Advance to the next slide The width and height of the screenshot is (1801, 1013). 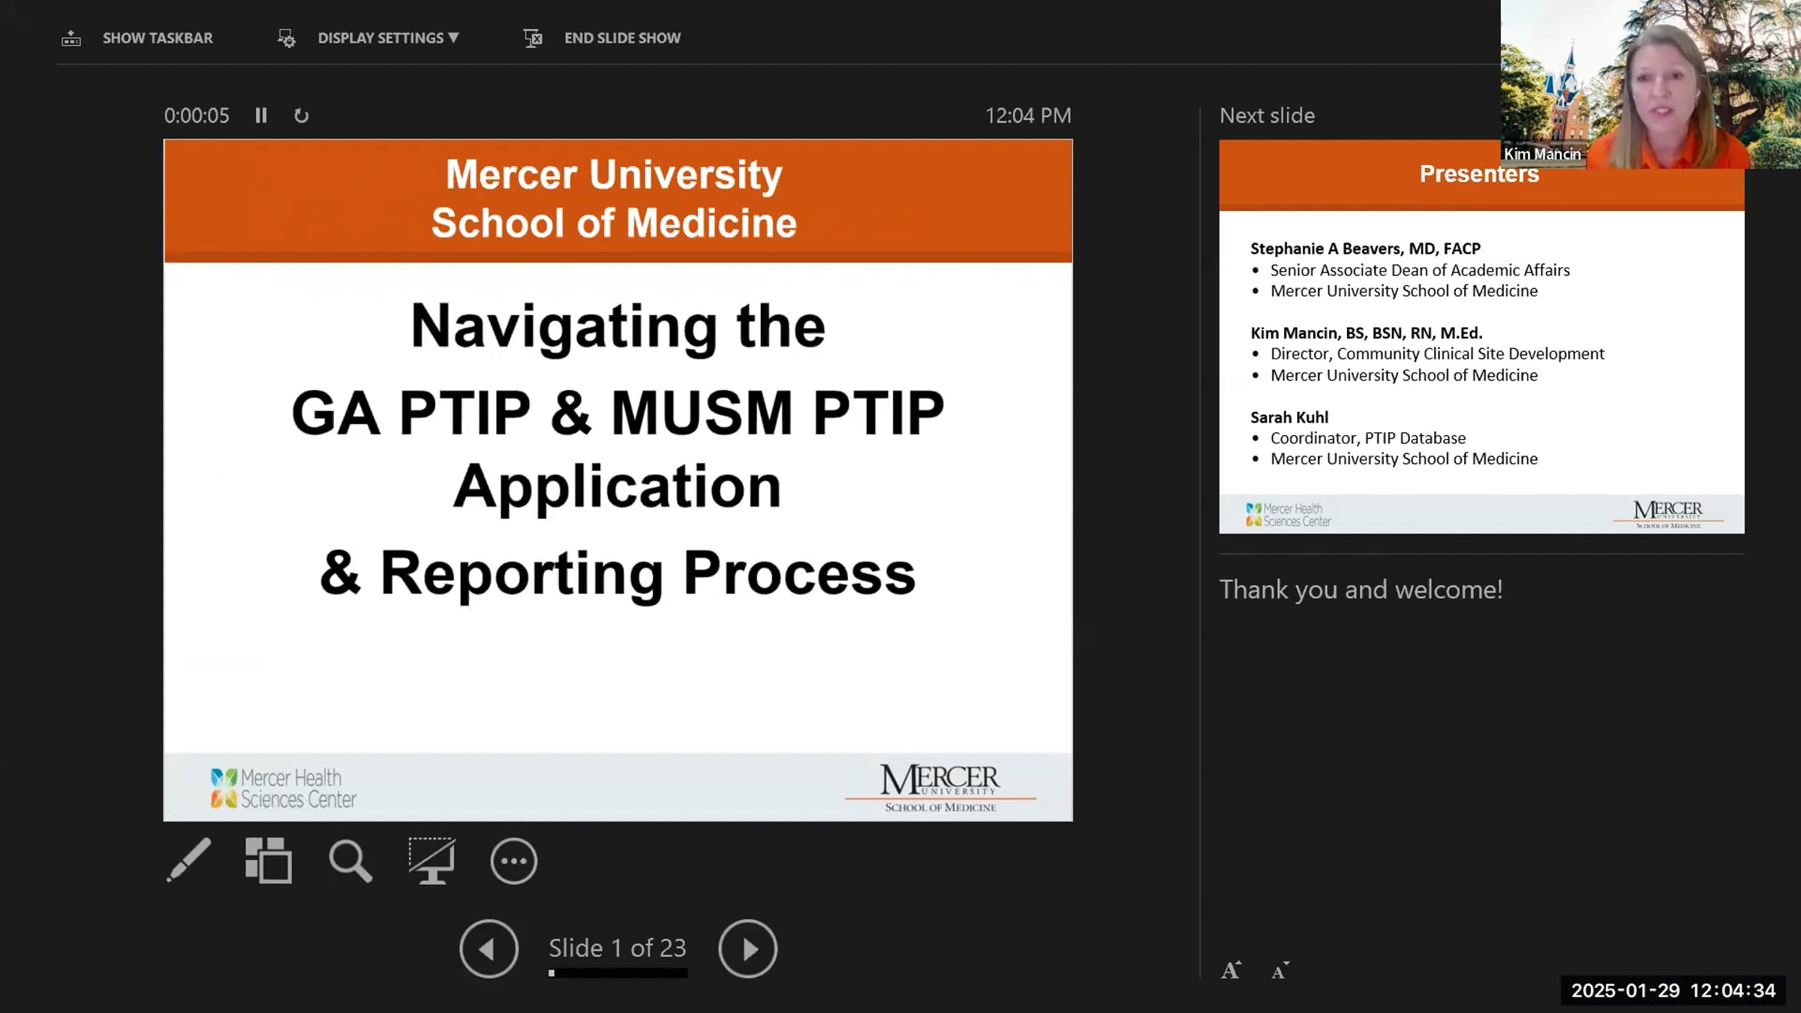(x=747, y=948)
